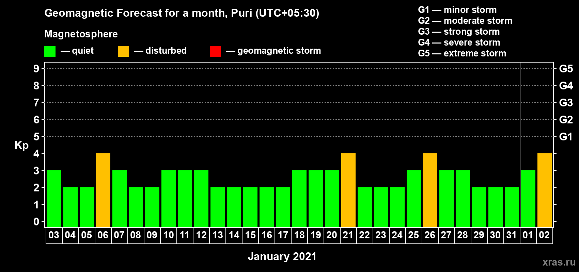Select the orange bar for day 06

pos(103,190)
